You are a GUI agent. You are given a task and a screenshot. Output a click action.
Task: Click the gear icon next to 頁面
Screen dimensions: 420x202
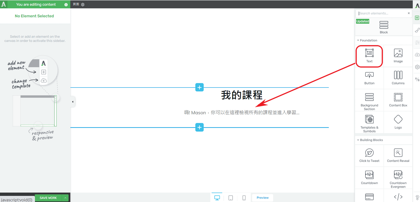point(83,4)
